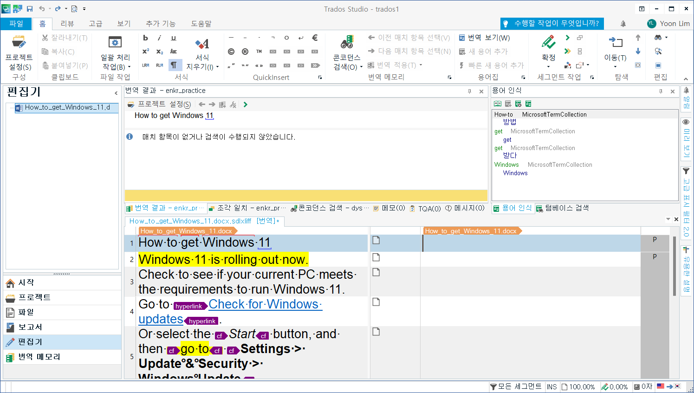The image size is (694, 393).
Task: Switch to the Concordance Search results tab
Action: 330,208
